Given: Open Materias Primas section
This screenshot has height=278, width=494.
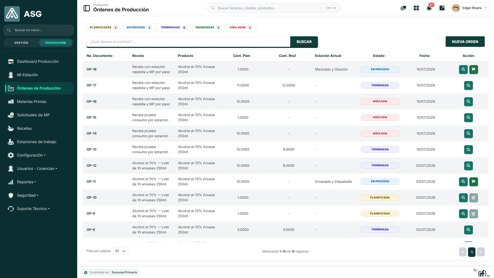Looking at the screenshot, I should point(39,102).
